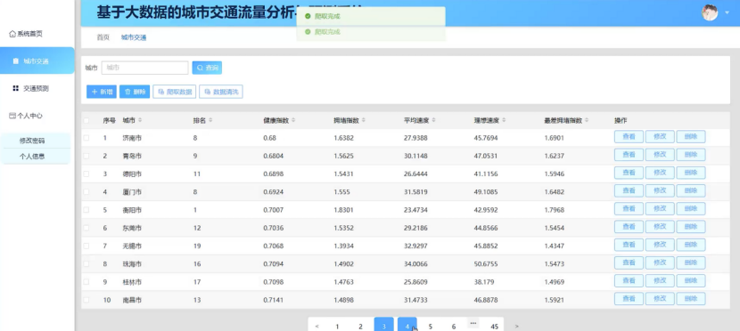Go to the 首页 breadcrumb tab
The width and height of the screenshot is (740, 331).
point(103,37)
